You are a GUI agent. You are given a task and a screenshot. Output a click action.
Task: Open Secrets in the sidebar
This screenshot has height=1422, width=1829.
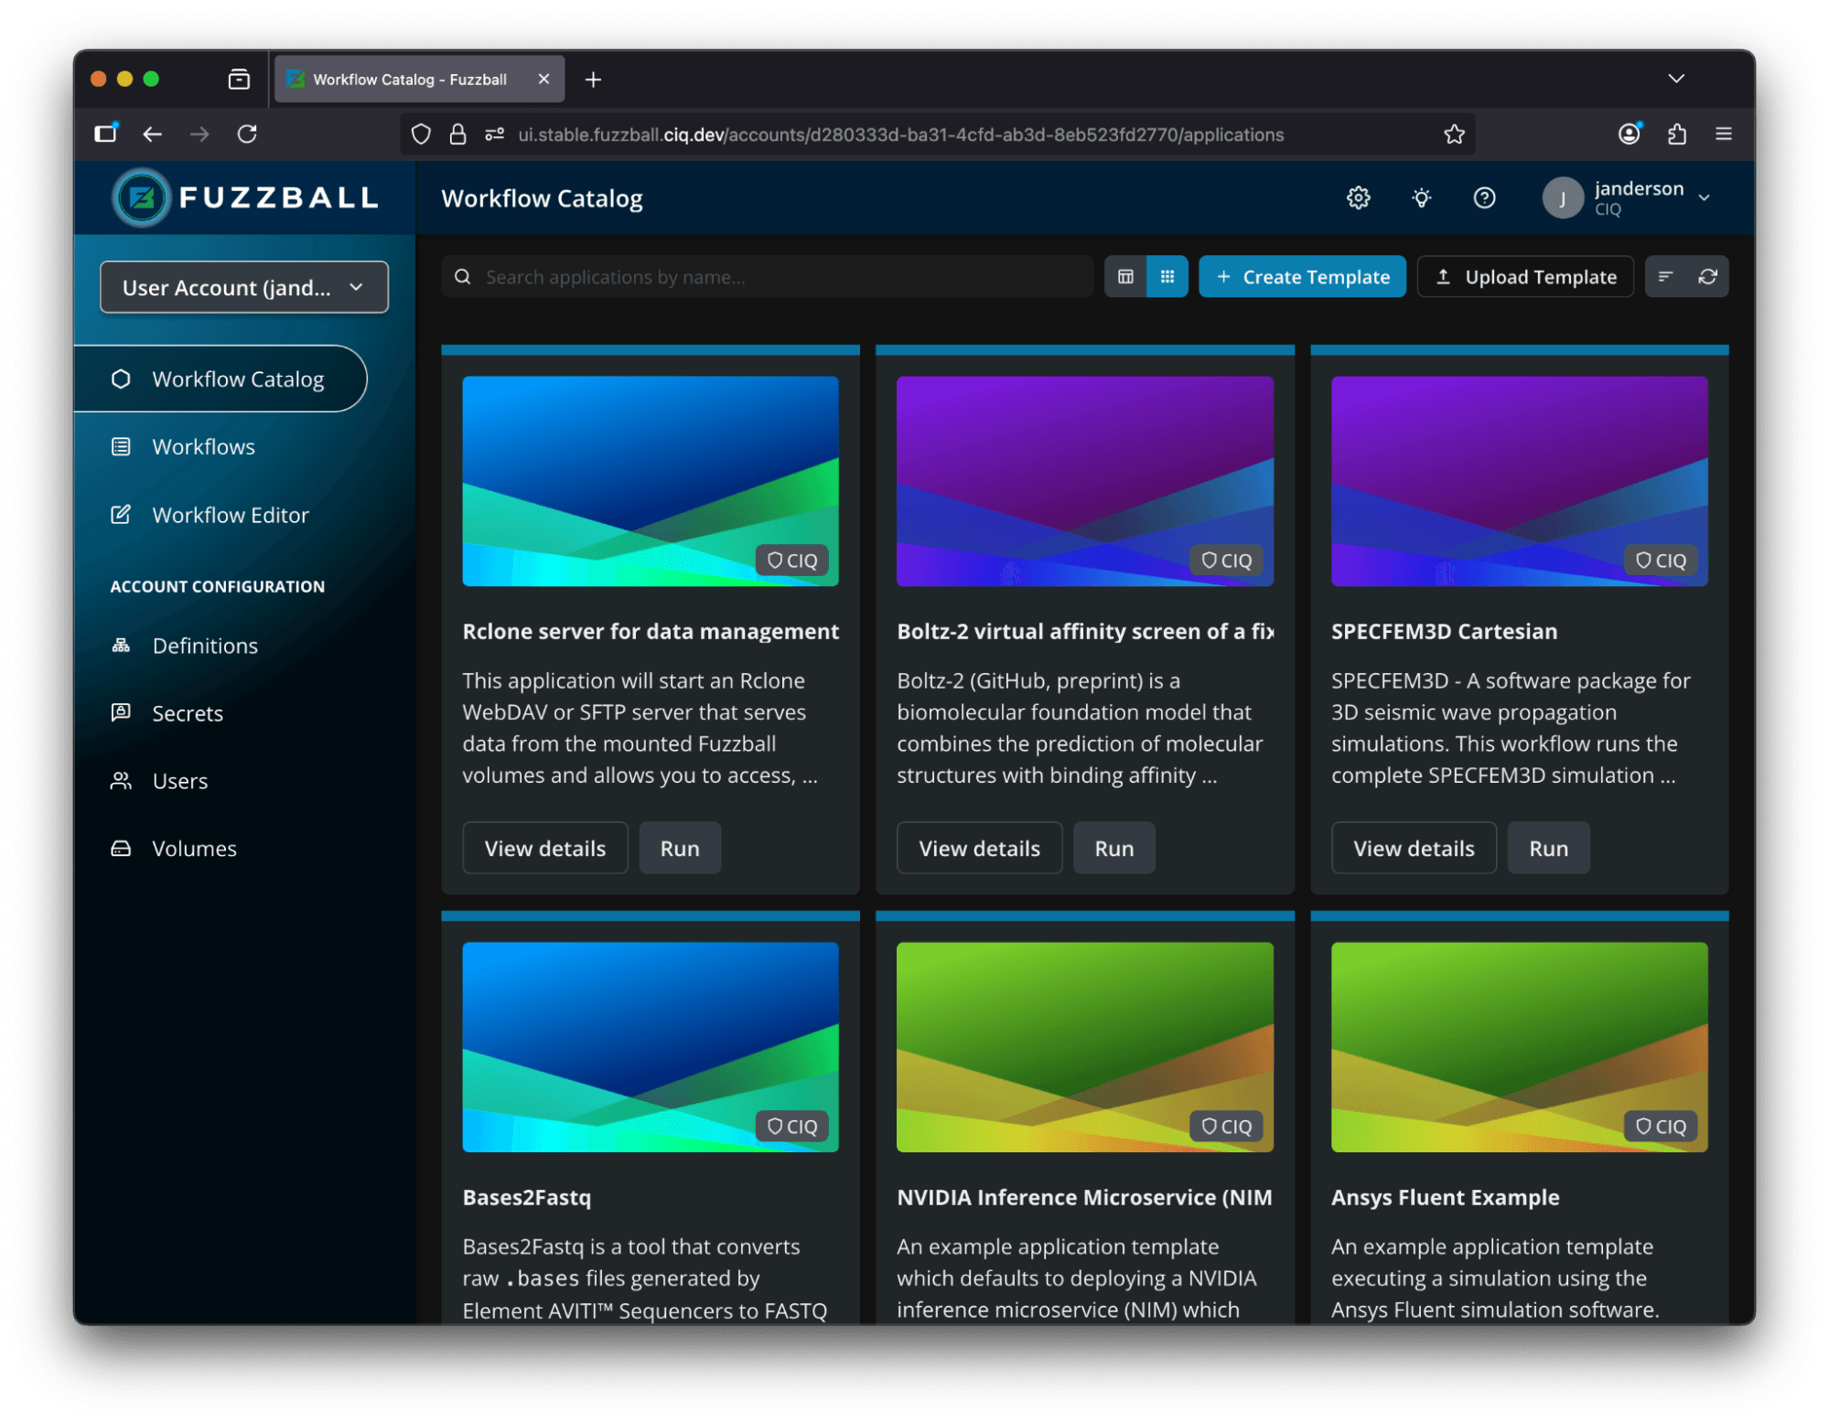point(188,713)
